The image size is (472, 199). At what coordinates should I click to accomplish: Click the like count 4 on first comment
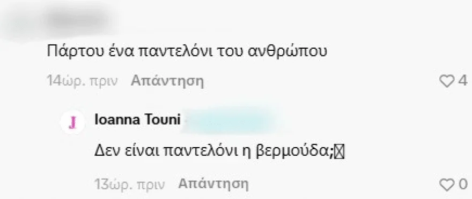tap(462, 81)
